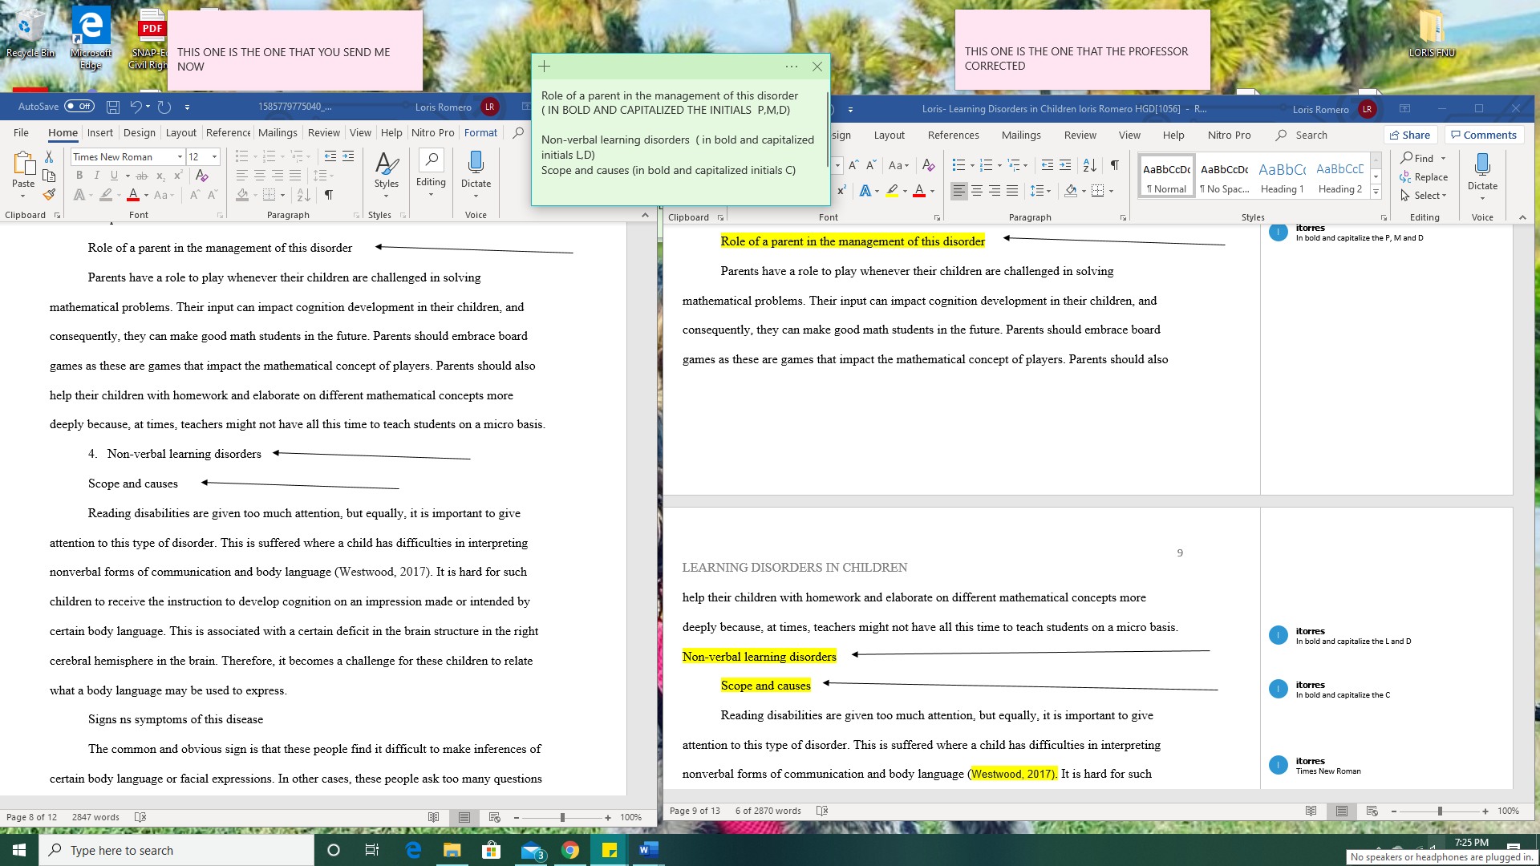Adjust zoom slider in right Word status bar
Viewport: 1540px width, 866px height.
point(1440,811)
